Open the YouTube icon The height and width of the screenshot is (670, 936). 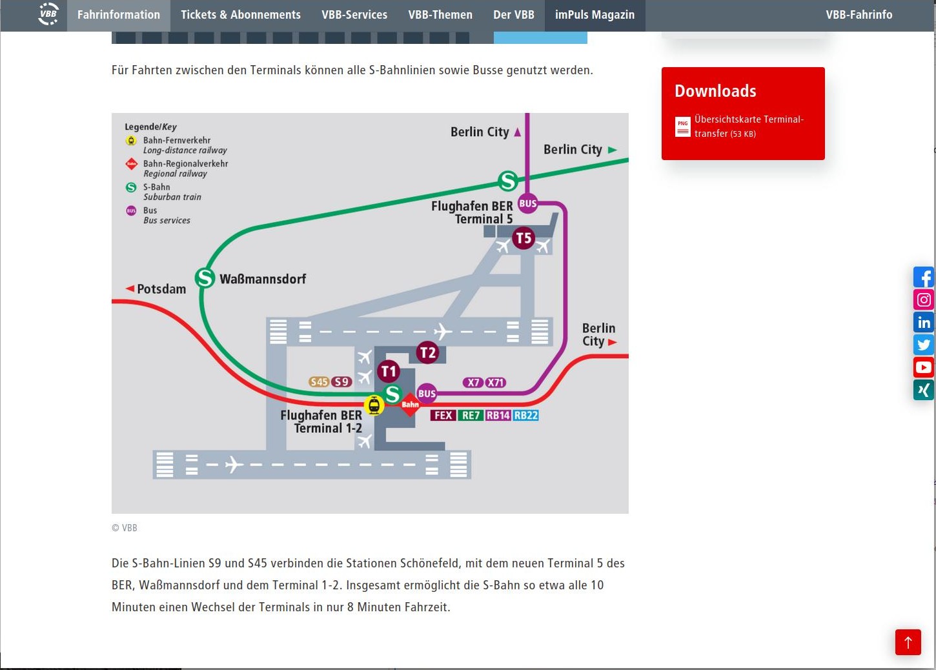click(x=923, y=367)
